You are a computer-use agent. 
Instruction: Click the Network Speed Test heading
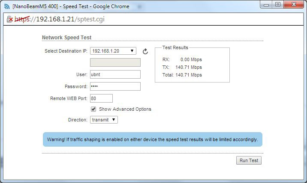tap(67, 38)
